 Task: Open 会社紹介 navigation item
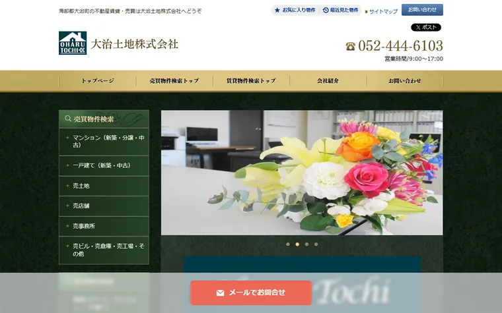(x=328, y=81)
